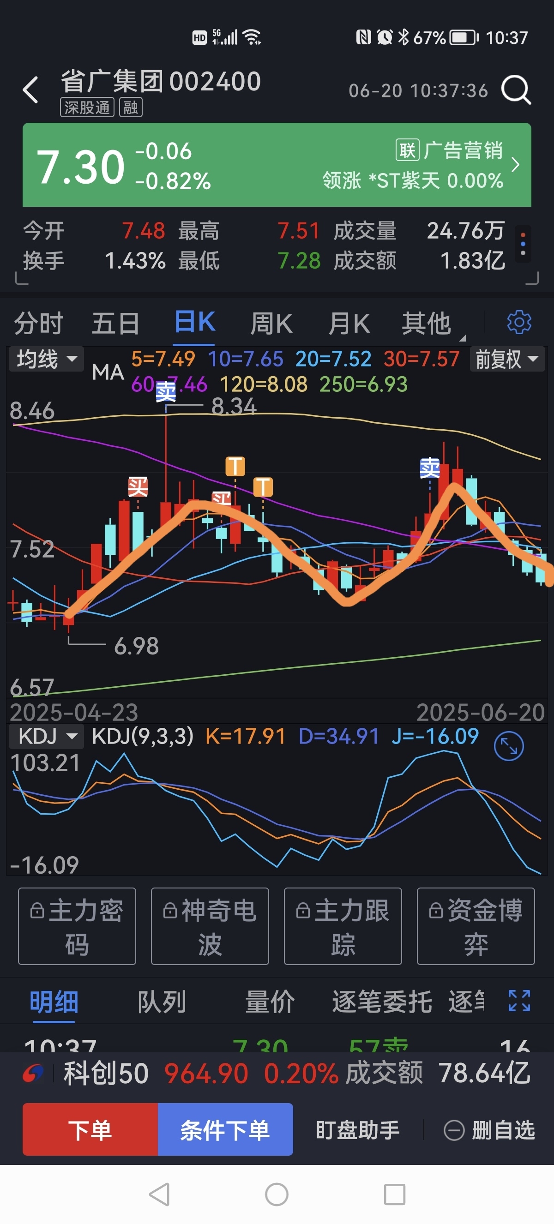Tap the 联 linked sector badge
The width and height of the screenshot is (554, 1224).
click(407, 150)
